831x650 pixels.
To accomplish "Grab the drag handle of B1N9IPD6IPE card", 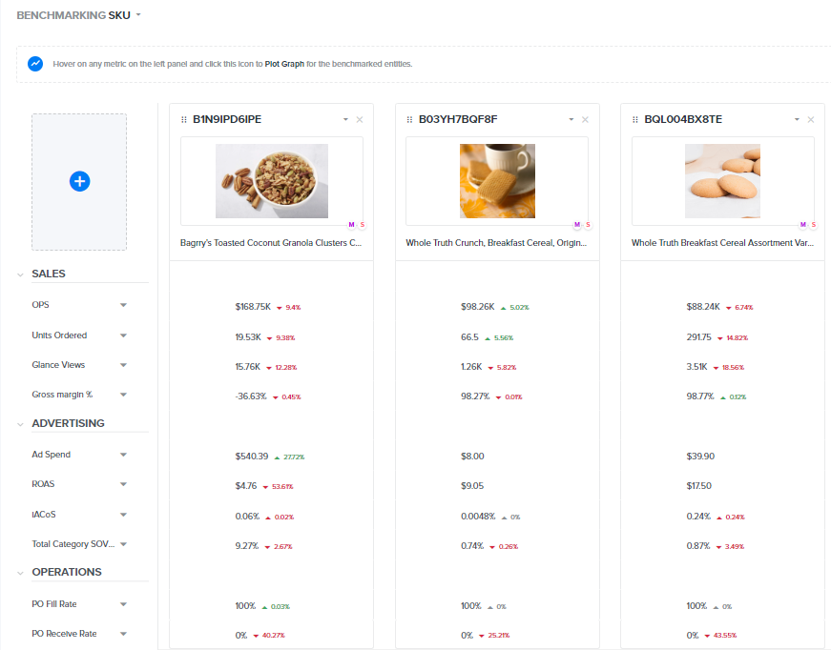I will point(184,120).
